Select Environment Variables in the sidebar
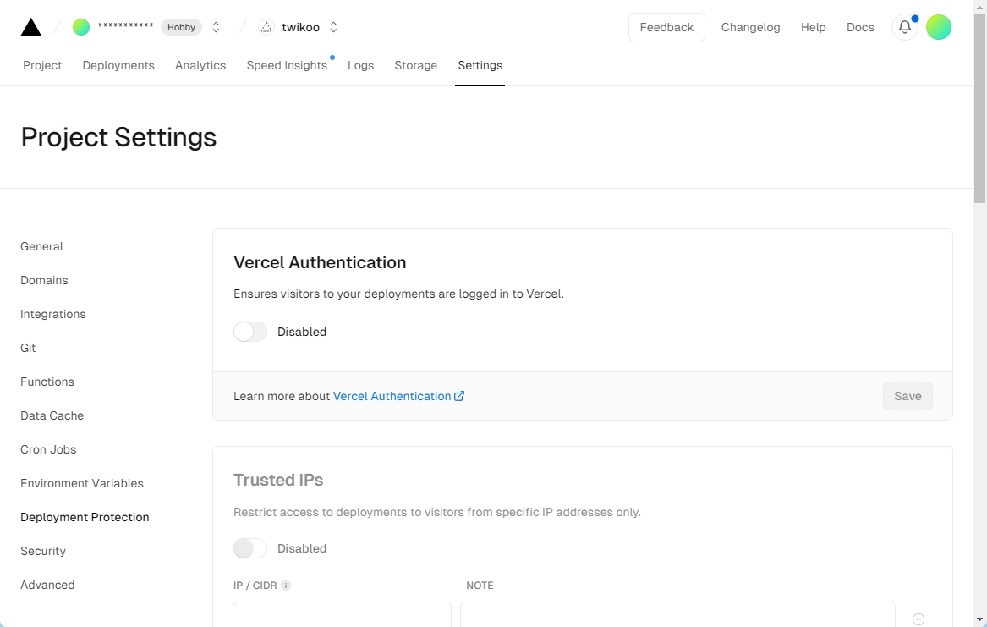The height and width of the screenshot is (627, 987). [x=82, y=483]
